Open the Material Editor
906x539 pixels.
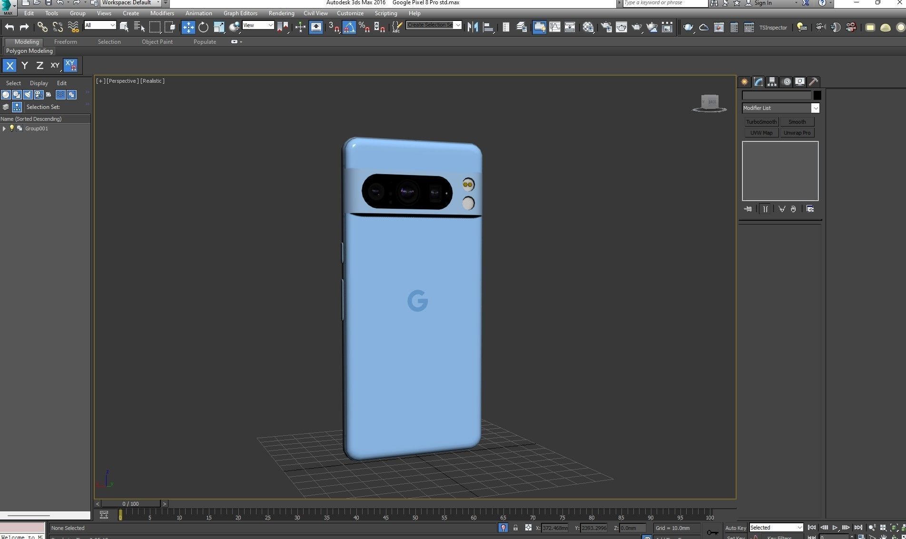click(588, 27)
